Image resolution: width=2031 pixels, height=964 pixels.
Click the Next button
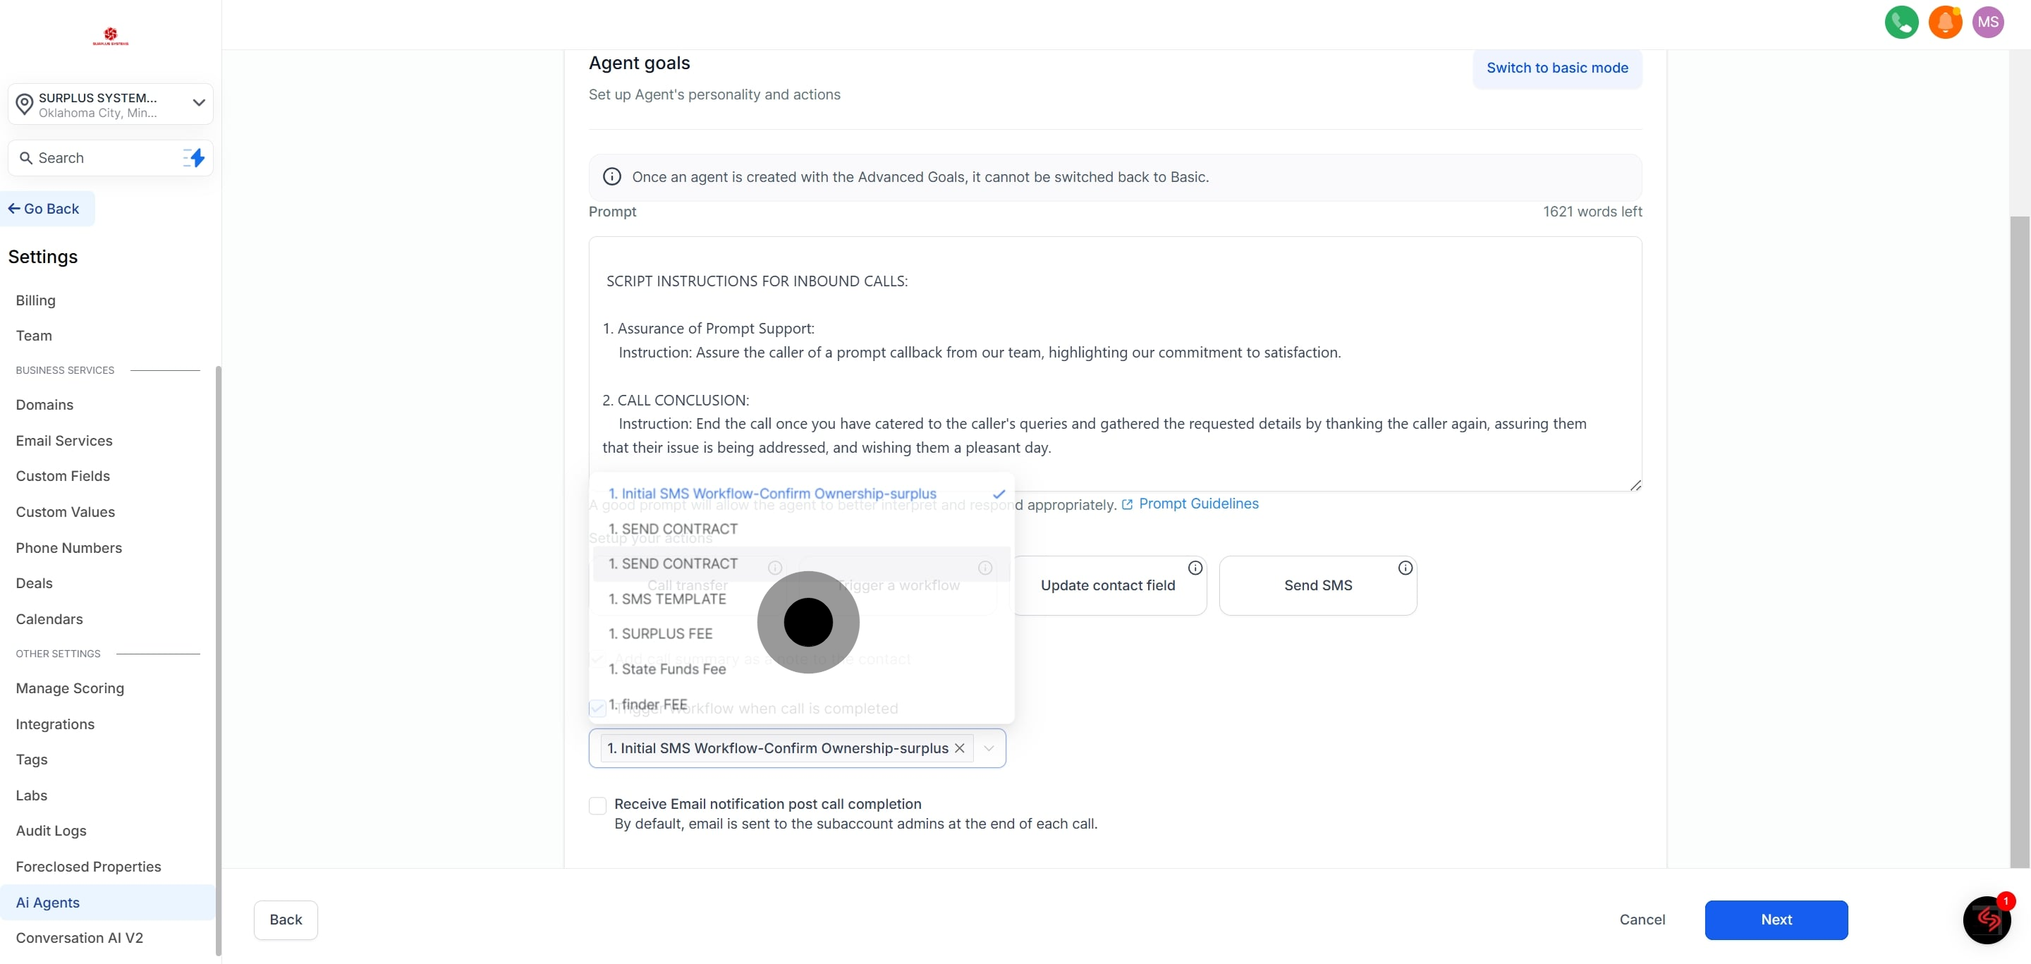click(1776, 919)
